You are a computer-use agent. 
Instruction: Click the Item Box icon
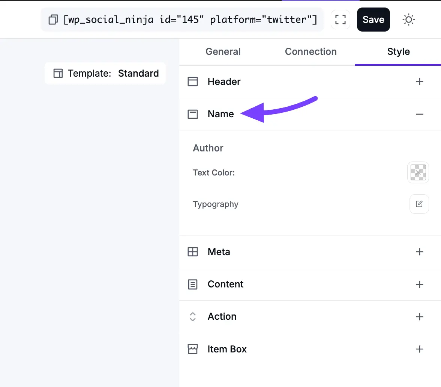point(193,349)
